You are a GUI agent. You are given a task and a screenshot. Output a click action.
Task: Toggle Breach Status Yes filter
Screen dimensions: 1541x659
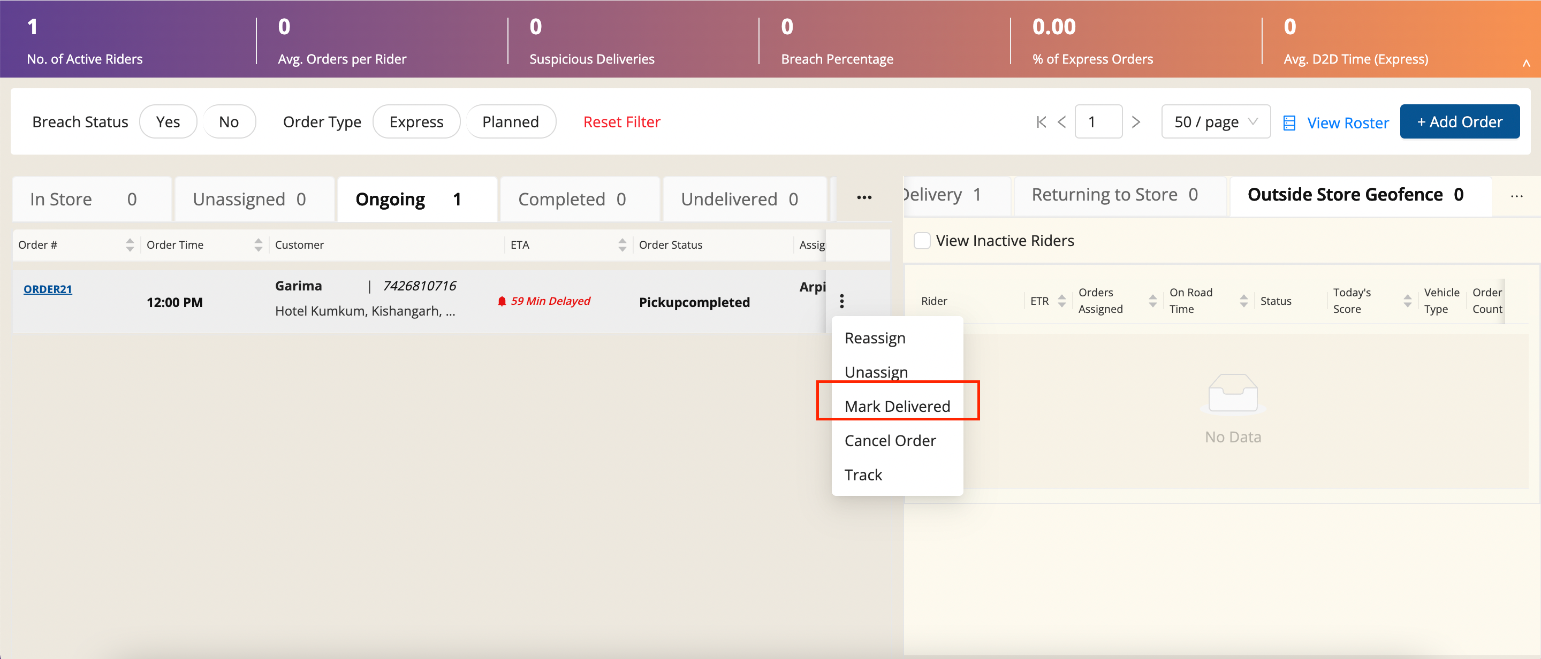point(168,122)
